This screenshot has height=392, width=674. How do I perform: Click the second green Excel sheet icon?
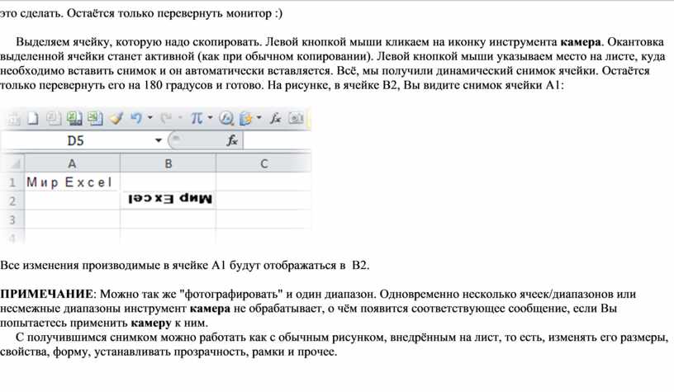94,118
